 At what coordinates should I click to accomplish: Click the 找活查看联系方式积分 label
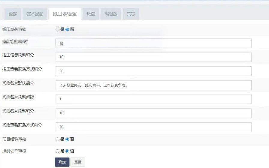click(x=22, y=125)
